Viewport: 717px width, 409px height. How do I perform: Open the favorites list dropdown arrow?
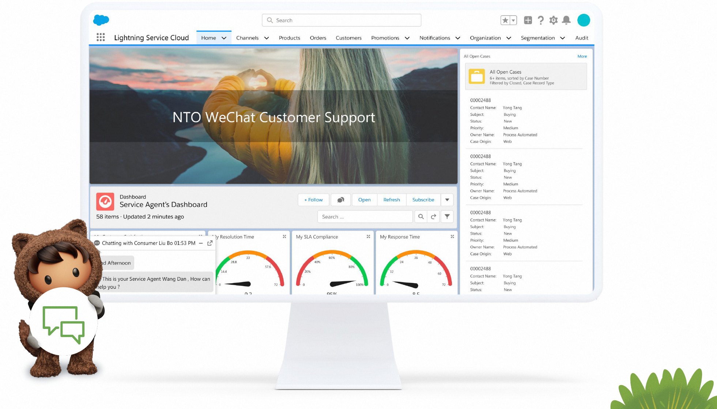tap(513, 20)
